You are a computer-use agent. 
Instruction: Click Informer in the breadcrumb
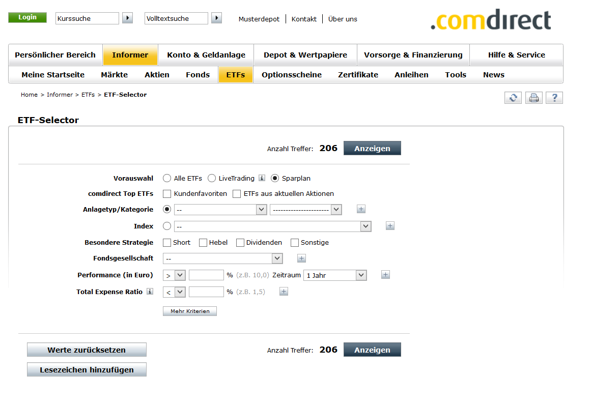point(60,95)
